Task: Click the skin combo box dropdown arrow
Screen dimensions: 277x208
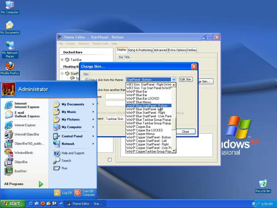Action: pyautogui.click(x=174, y=80)
